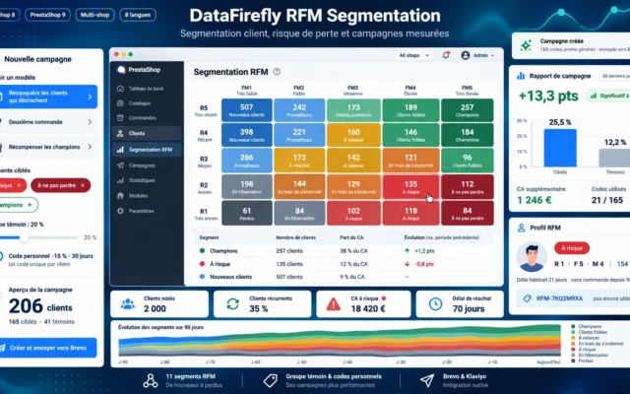Go to the Commandes menu
Screen dimensions: 630x394
(x=147, y=118)
